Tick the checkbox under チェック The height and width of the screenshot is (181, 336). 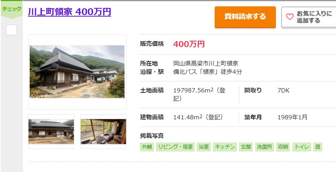[x=11, y=30]
